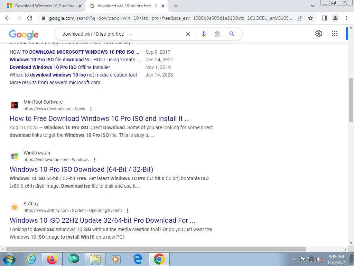This screenshot has width=354, height=266.
Task: Click Chrome icon on the taskbar
Action: (x=159, y=259)
